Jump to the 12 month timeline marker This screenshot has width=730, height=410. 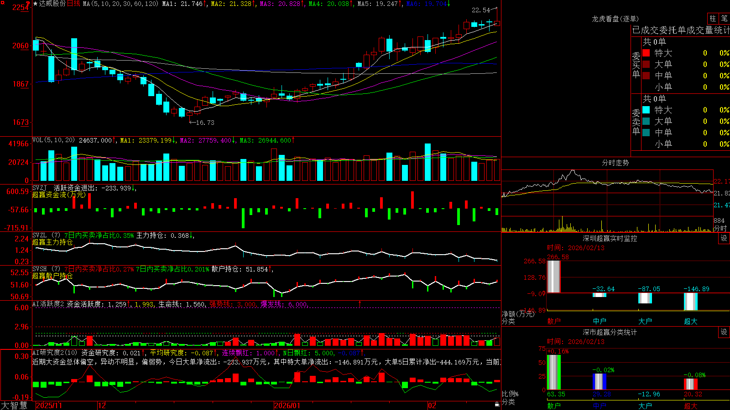click(102, 405)
